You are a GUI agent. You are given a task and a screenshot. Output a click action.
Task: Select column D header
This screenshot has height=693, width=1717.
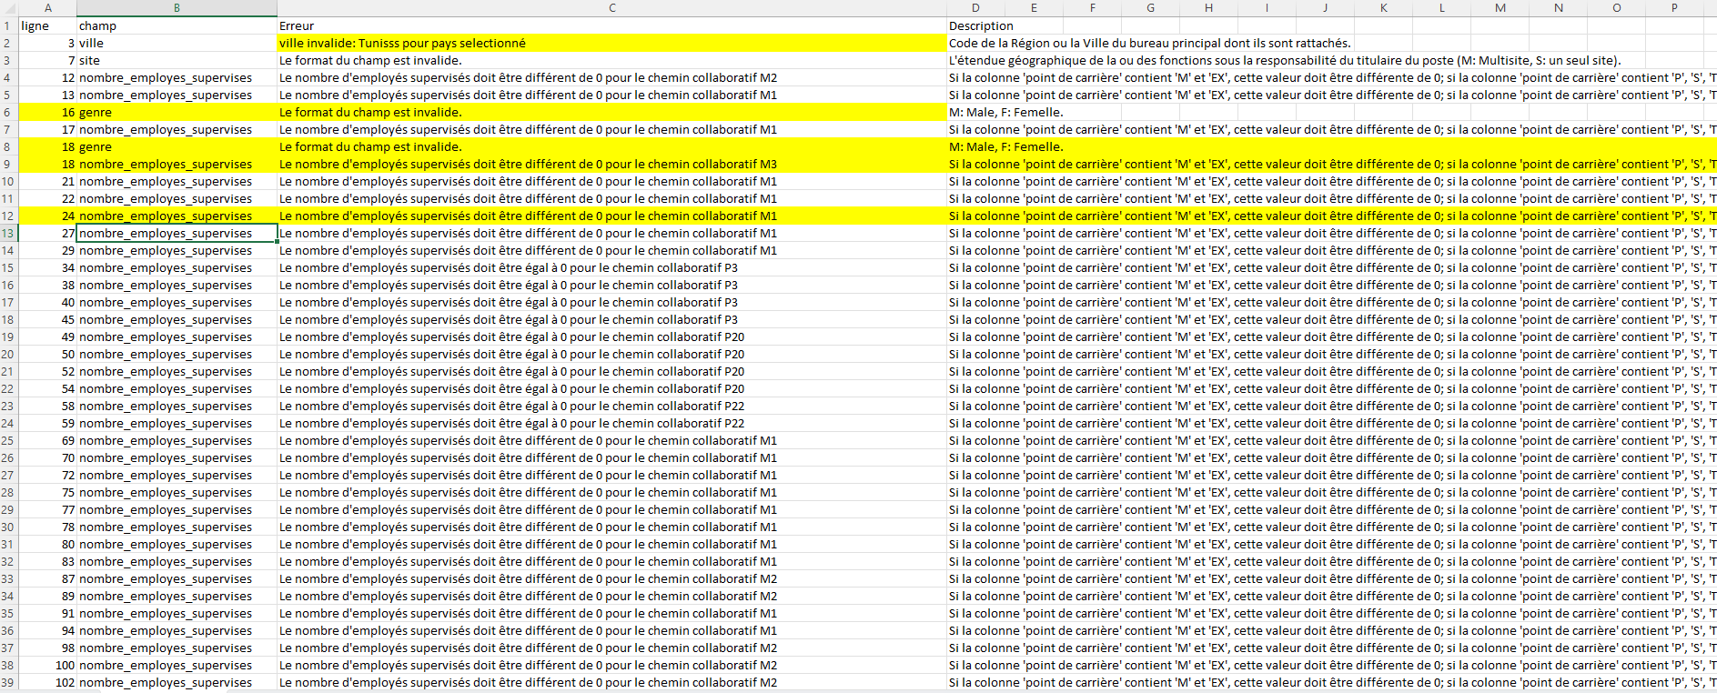point(975,8)
